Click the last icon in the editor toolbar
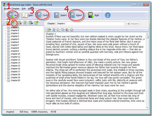This screenshot has width=152, height=116. click(72, 30)
